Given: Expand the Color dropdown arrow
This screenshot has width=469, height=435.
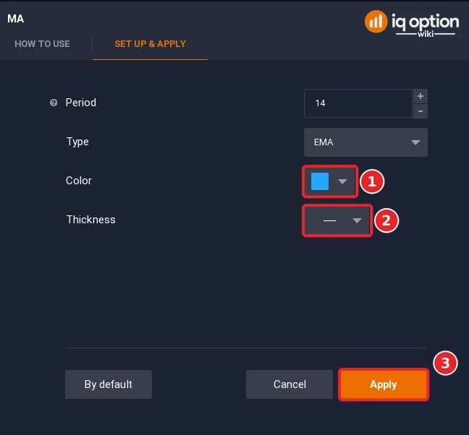Looking at the screenshot, I should click(342, 181).
